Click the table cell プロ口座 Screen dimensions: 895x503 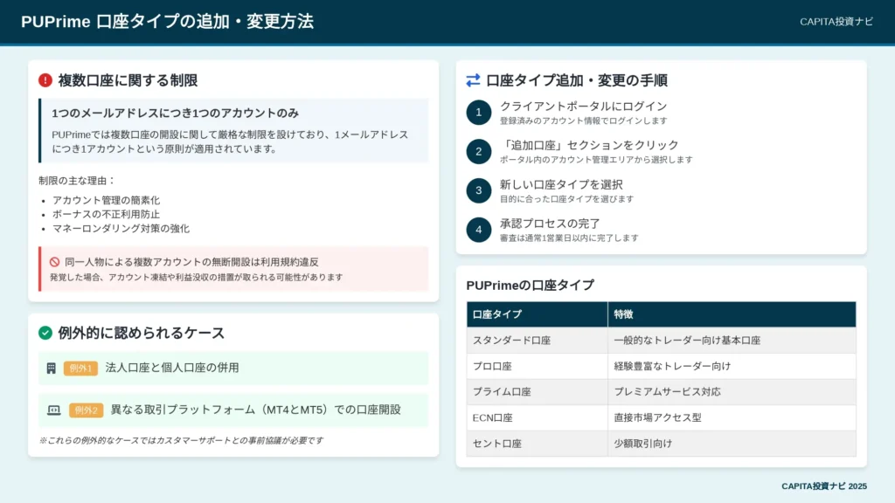tap(538, 366)
